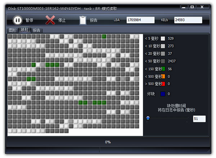Click the pause (暂停) icon
The image size is (216, 158).
[17, 20]
